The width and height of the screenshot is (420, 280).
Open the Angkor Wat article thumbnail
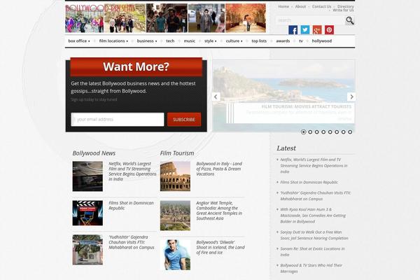[x=175, y=216]
